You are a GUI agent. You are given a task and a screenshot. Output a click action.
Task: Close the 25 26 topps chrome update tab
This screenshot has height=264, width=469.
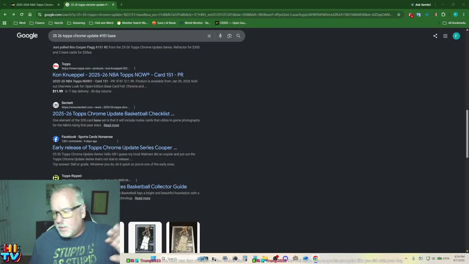[x=113, y=5]
